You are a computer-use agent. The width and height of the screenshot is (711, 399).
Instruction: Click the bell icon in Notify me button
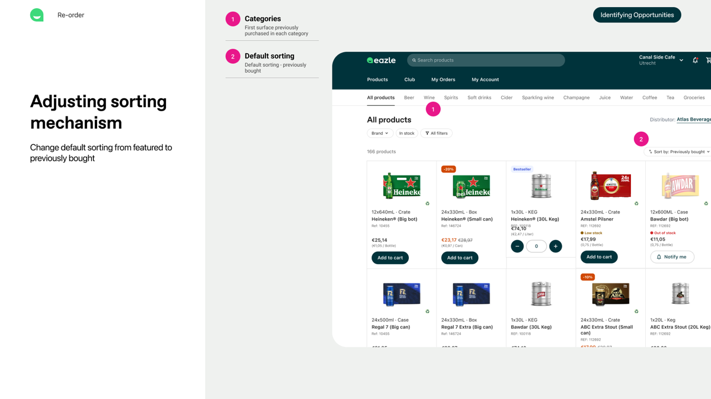pos(659,257)
